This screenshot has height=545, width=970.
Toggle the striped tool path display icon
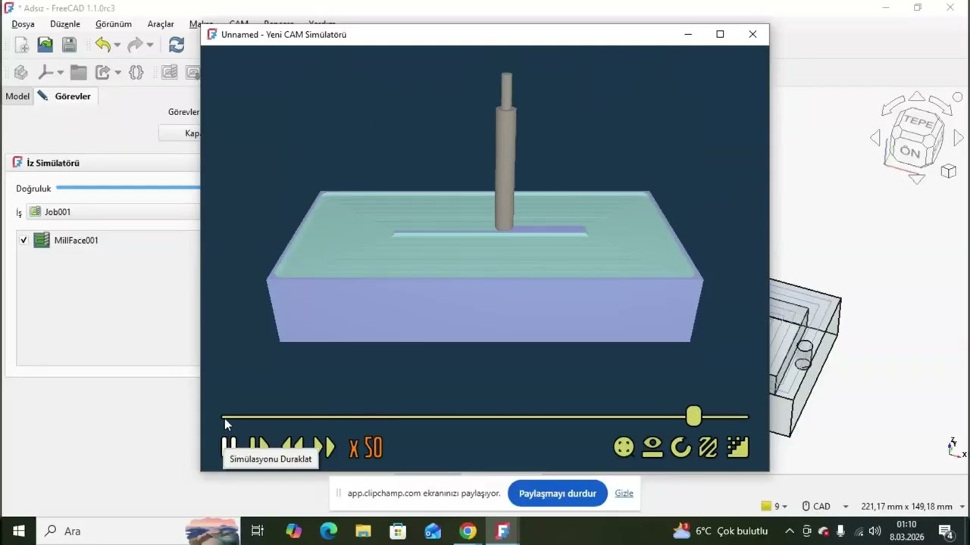point(709,447)
